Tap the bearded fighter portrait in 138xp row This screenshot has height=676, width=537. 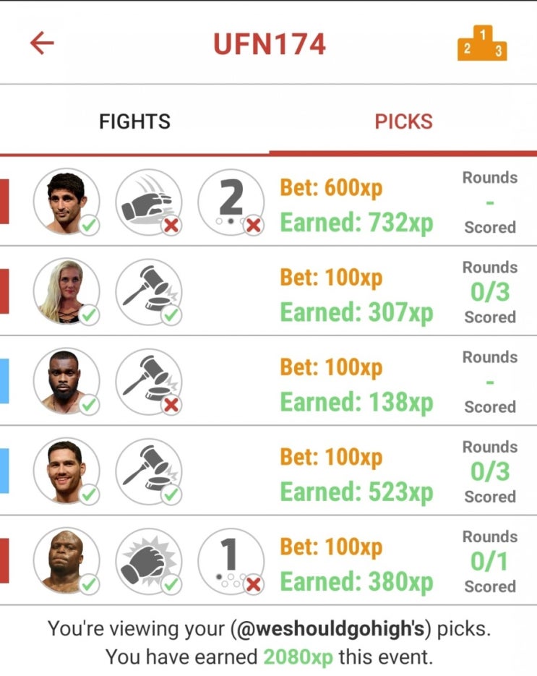click(x=66, y=382)
